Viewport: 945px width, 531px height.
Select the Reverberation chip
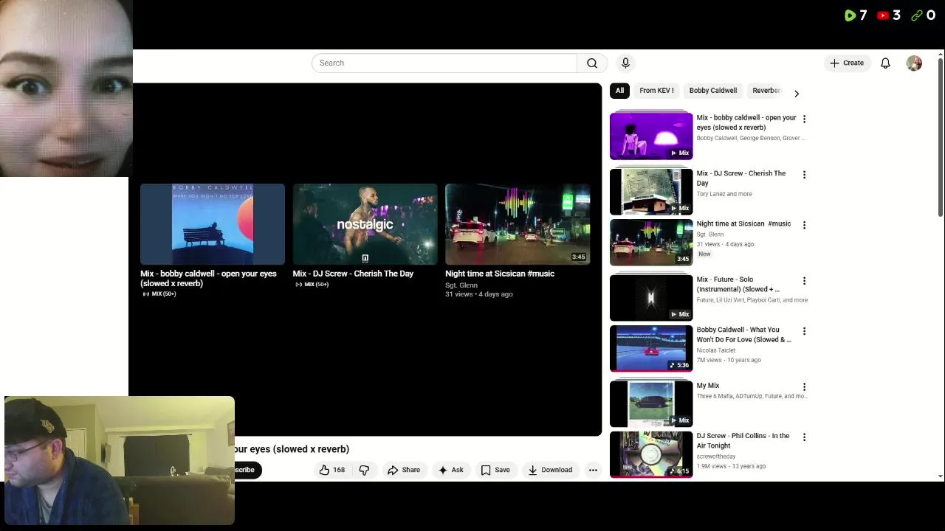tap(766, 91)
